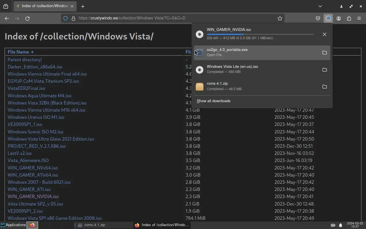Click the Firefox launcher icon in taskbar

click(x=32, y=225)
